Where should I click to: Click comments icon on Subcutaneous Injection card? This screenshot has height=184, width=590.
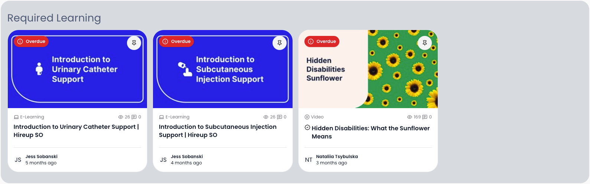pos(280,117)
